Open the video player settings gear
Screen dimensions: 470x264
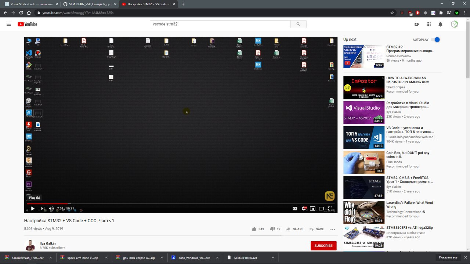[x=304, y=209]
